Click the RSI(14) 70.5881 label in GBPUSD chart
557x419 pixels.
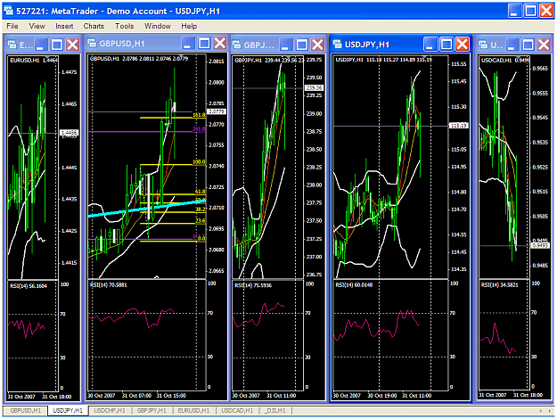(109, 285)
